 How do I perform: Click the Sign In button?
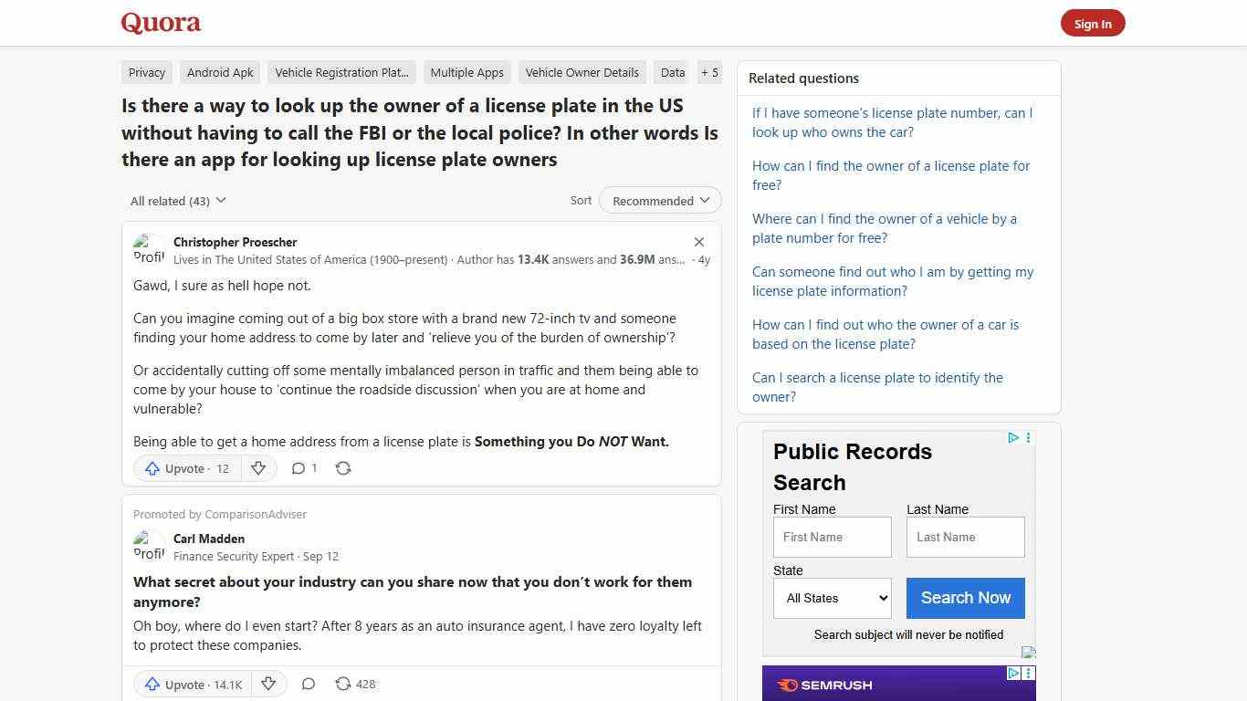pyautogui.click(x=1093, y=23)
